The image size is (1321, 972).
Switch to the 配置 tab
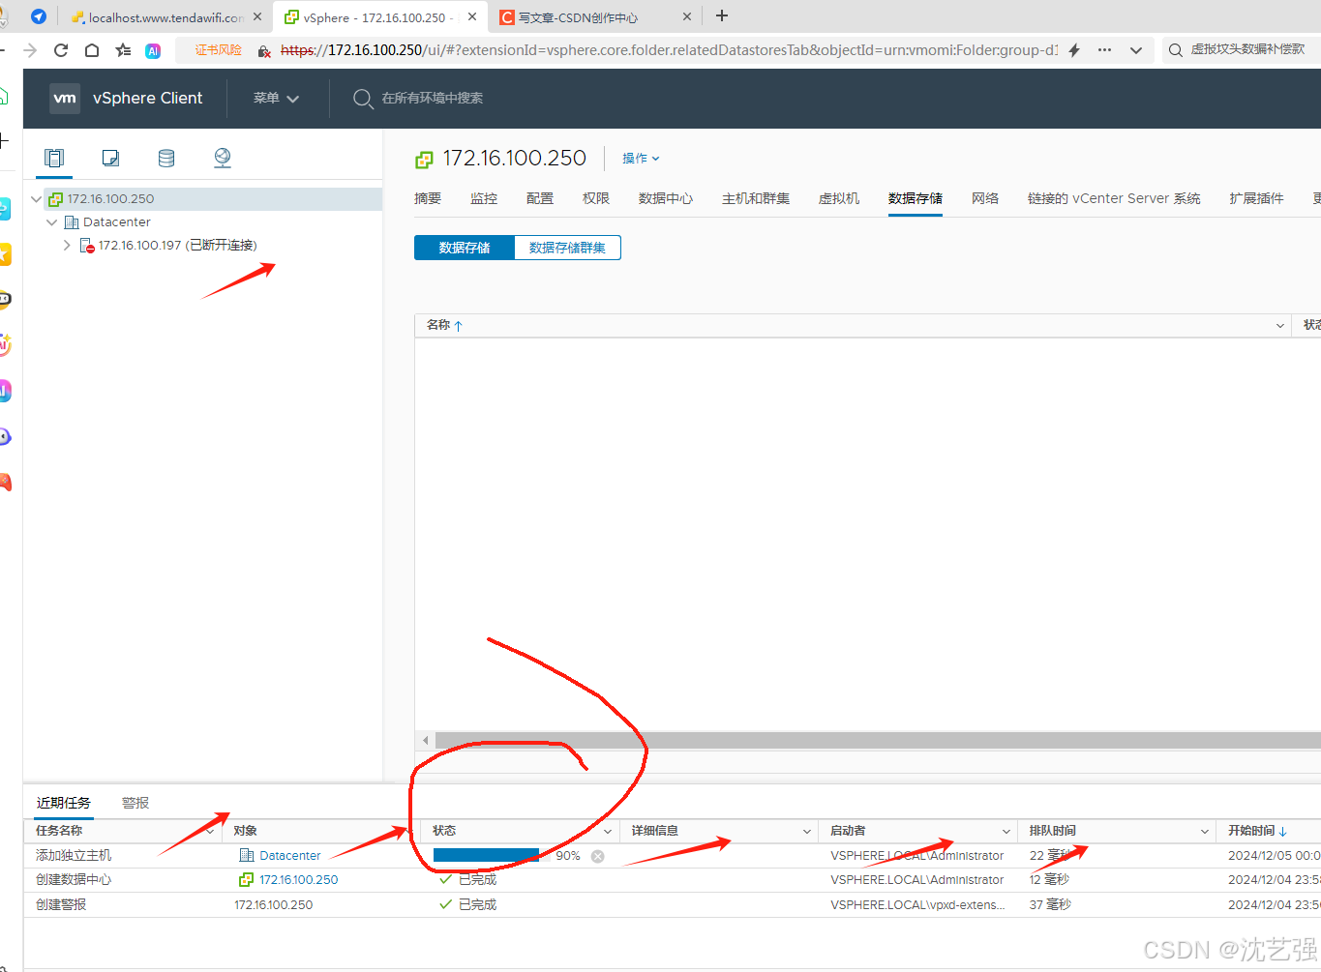click(540, 198)
